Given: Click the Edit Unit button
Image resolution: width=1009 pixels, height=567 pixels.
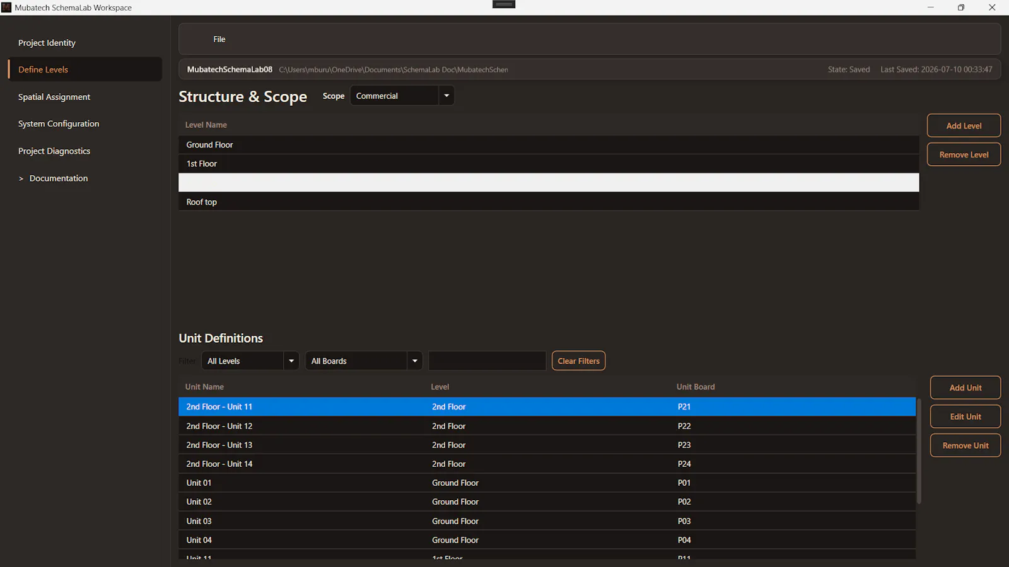Looking at the screenshot, I should 965,416.
